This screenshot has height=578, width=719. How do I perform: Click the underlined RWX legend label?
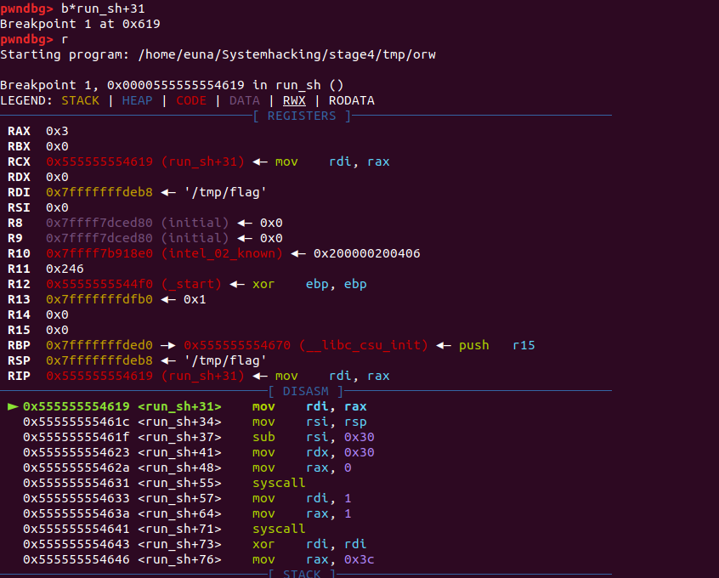point(294,100)
